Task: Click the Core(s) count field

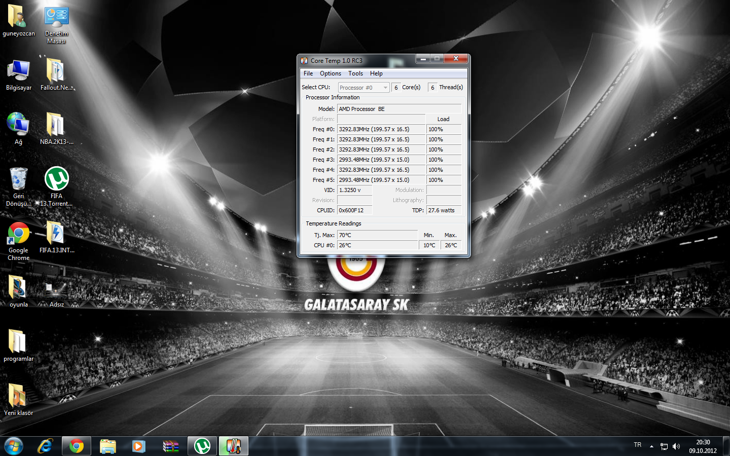Action: [396, 88]
